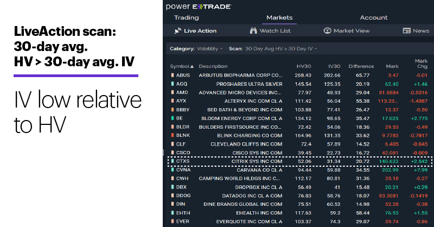Select the EHTH symbol
This screenshot has width=434, height=227.
pyautogui.click(x=183, y=213)
